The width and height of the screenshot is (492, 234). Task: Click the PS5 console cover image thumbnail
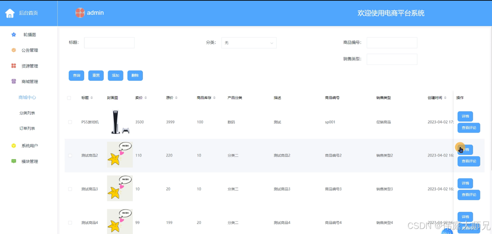click(x=120, y=122)
